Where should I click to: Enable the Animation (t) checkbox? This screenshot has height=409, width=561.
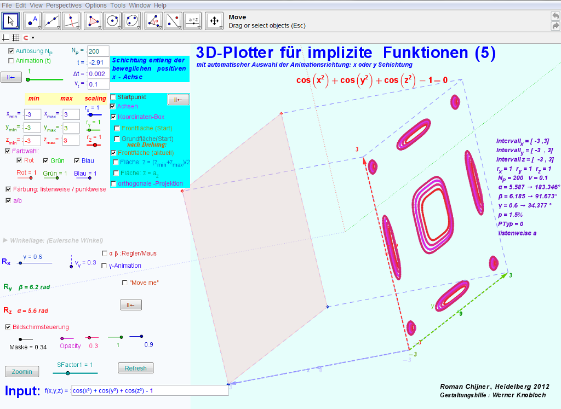pyautogui.click(x=11, y=61)
